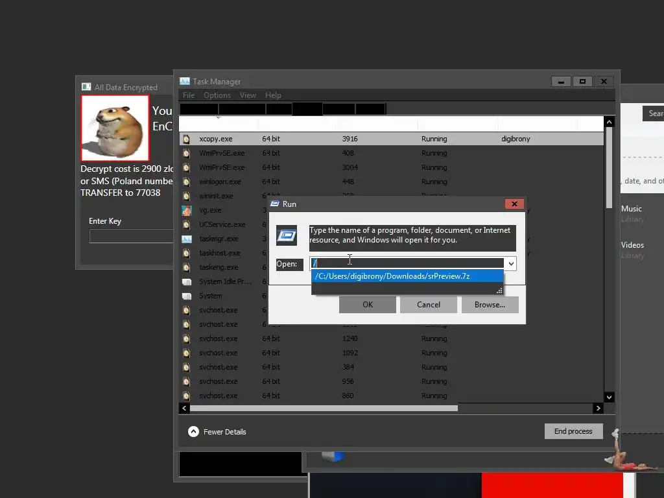Viewport: 664px width, 498px height.
Task: Click the horizontal scroll left arrow
Action: coord(184,409)
